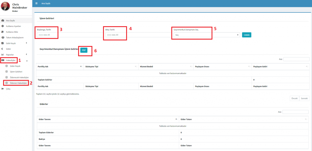
Task: Collapse the Hakedişler menu chevron
Action: click(27, 61)
